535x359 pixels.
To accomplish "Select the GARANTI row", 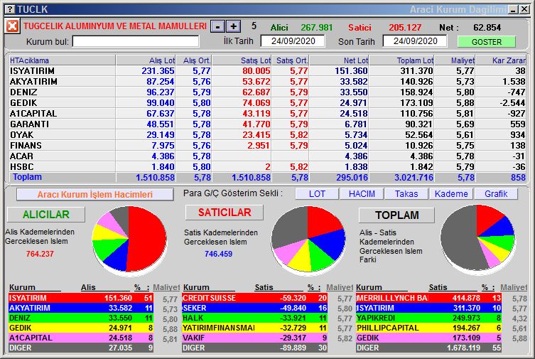I will [267, 124].
